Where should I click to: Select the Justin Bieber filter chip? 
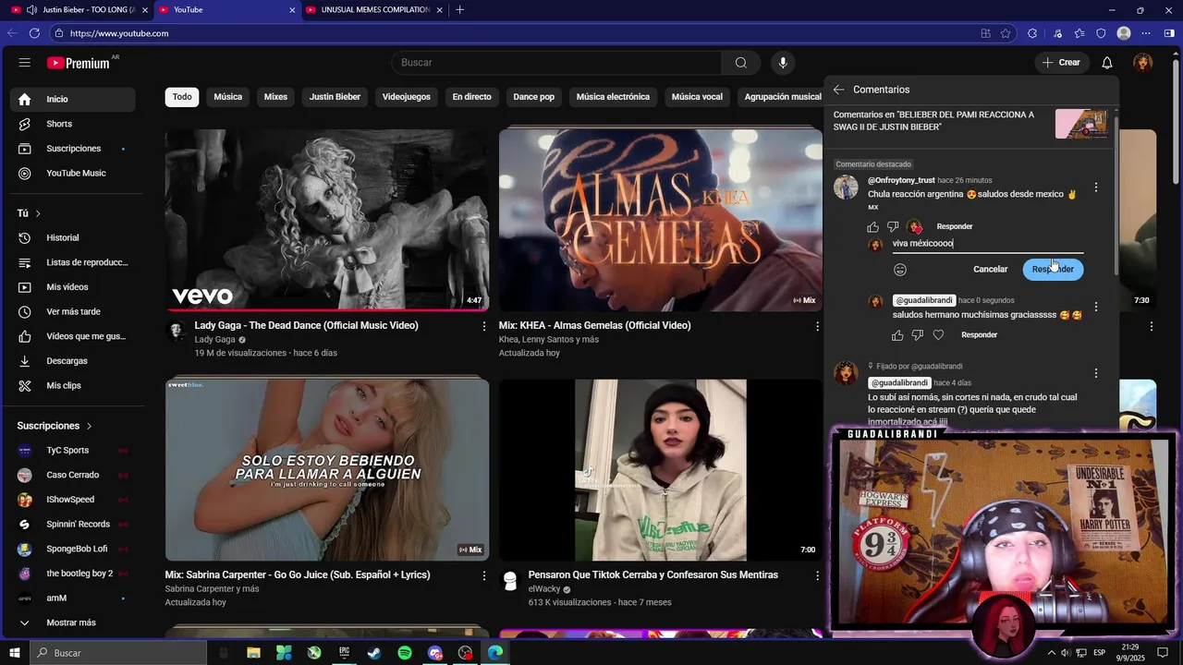(x=335, y=97)
